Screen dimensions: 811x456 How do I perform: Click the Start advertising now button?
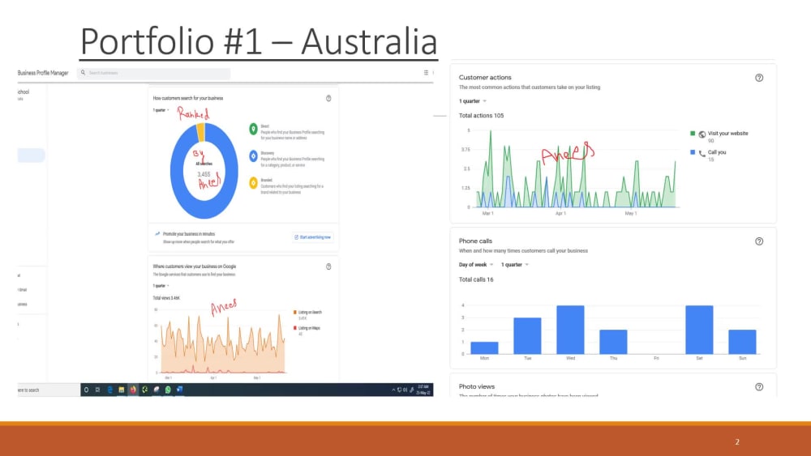[x=312, y=237]
